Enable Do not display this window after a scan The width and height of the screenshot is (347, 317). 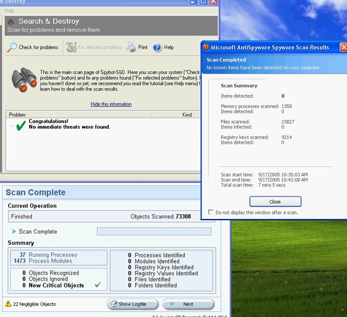pyautogui.click(x=211, y=212)
